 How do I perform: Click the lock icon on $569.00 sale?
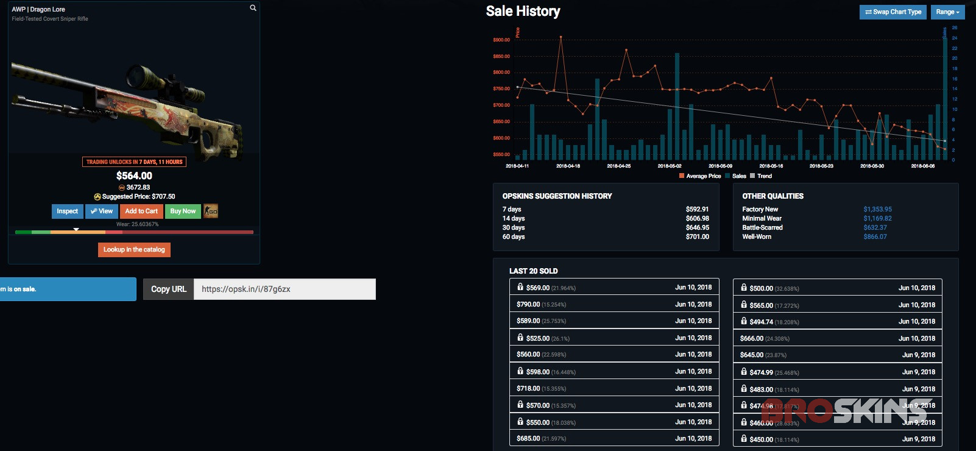520,286
